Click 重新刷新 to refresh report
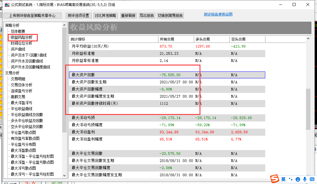The height and width of the screenshot is (184, 317). click(128, 15)
